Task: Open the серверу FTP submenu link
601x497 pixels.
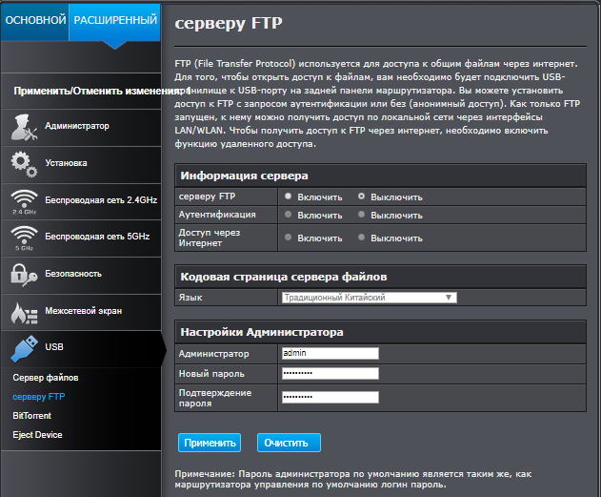Action: (39, 397)
